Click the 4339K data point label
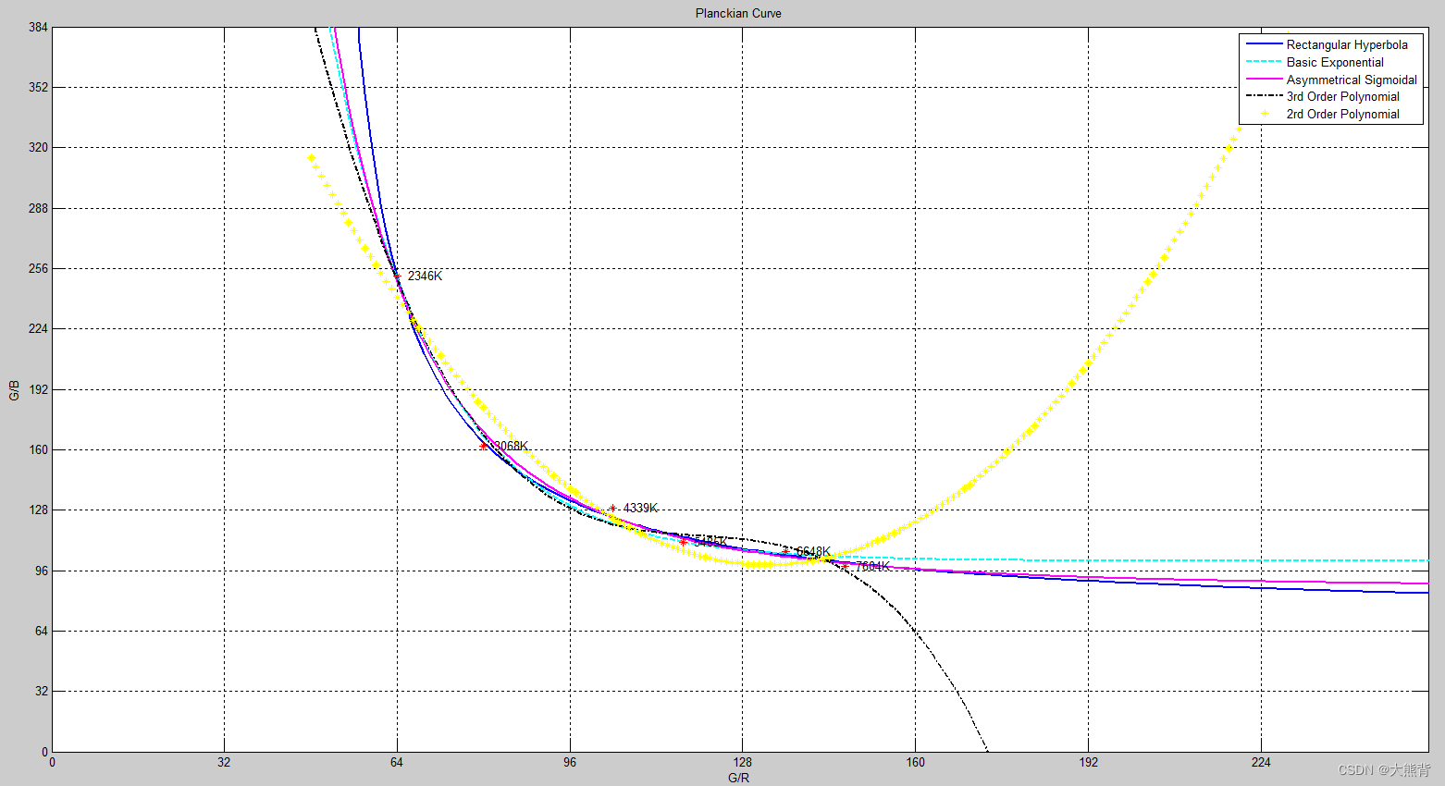This screenshot has width=1445, height=786. pyautogui.click(x=640, y=508)
